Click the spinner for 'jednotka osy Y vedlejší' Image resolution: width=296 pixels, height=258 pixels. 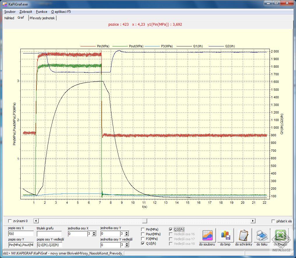(x=126, y=245)
